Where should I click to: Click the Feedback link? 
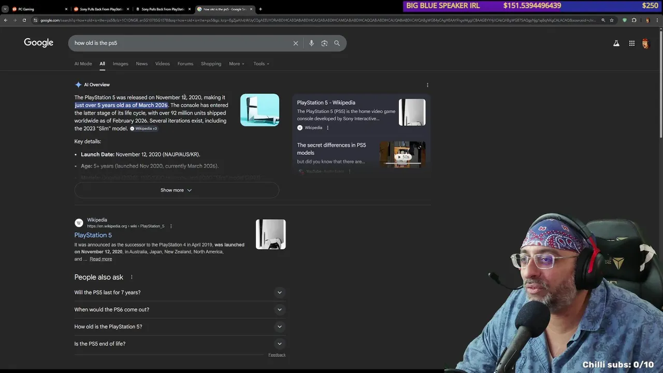277,355
